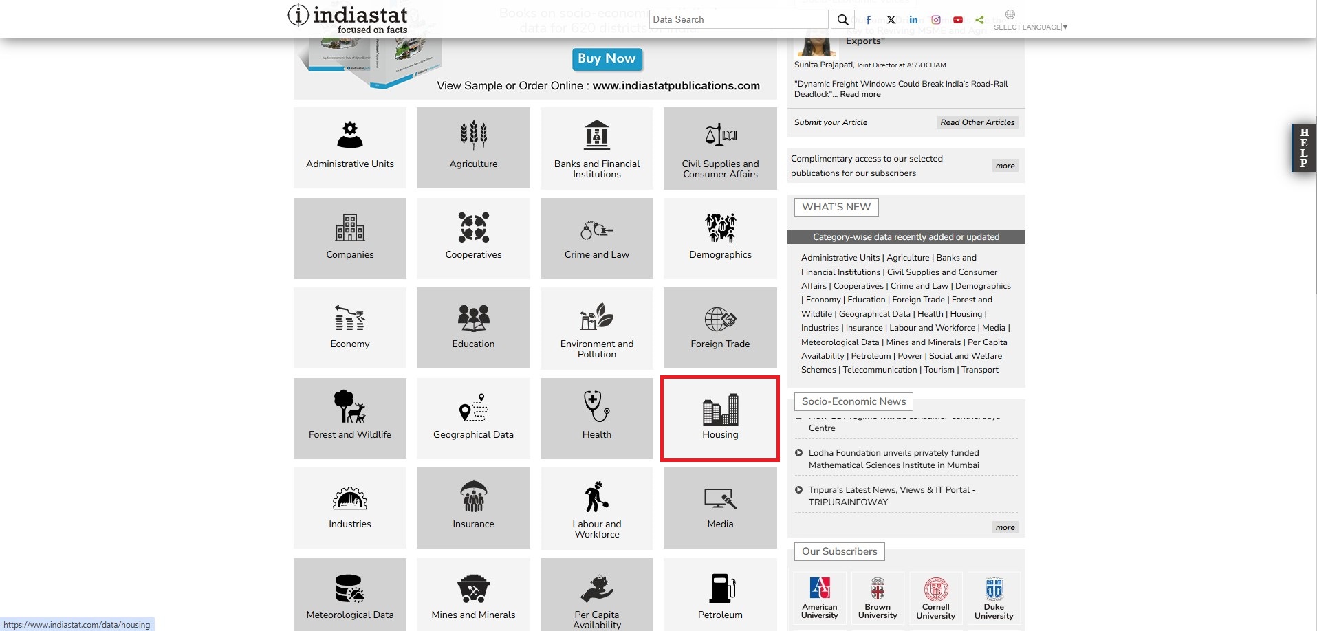Click the search magnifier icon
The image size is (1317, 631).
(842, 20)
